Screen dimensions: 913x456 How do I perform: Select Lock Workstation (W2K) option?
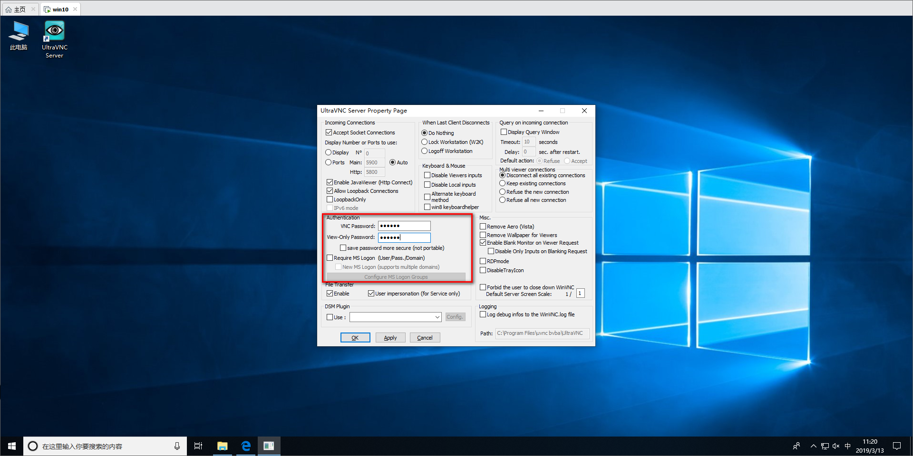click(x=424, y=142)
